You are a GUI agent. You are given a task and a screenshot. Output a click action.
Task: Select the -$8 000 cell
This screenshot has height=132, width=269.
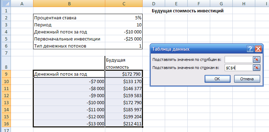tap(69, 88)
